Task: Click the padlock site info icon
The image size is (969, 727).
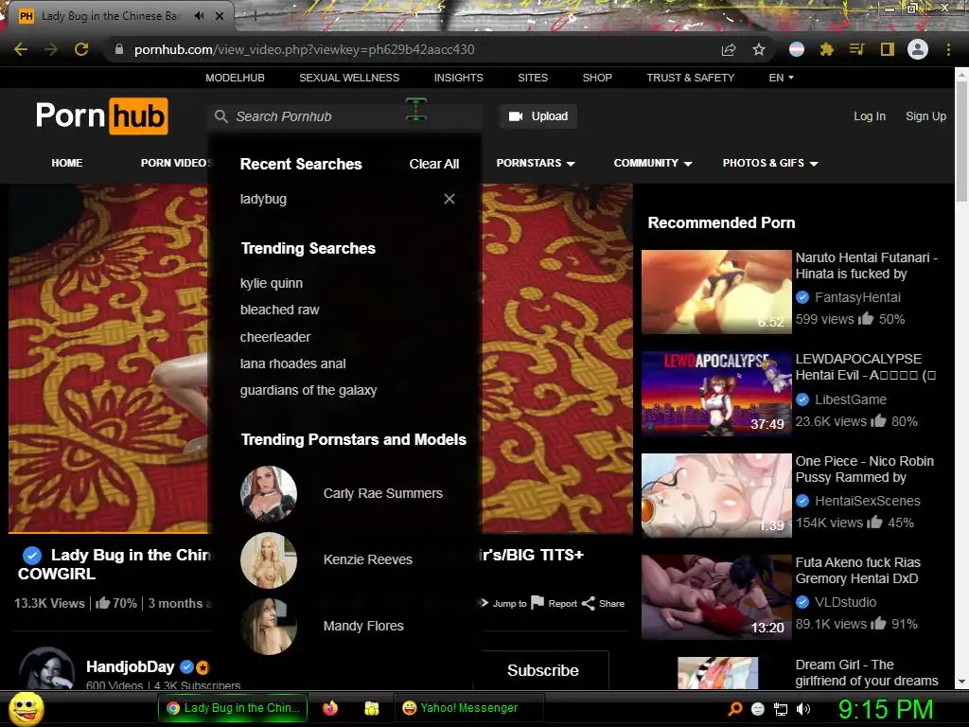Action: pos(119,49)
